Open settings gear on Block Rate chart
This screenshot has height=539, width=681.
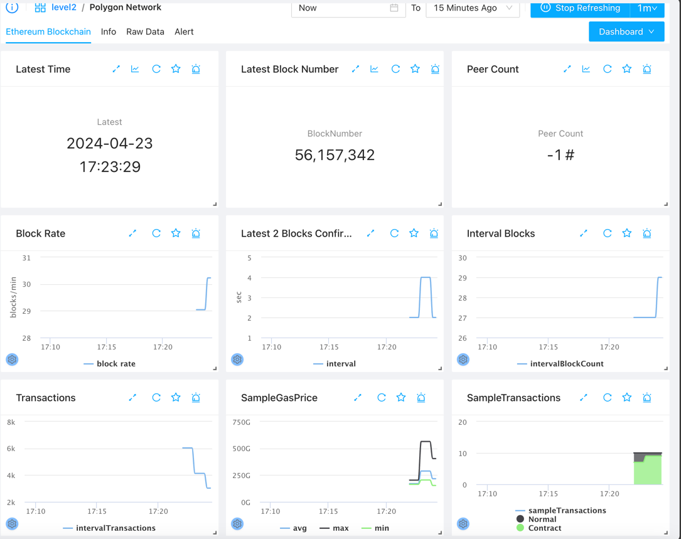click(x=12, y=360)
